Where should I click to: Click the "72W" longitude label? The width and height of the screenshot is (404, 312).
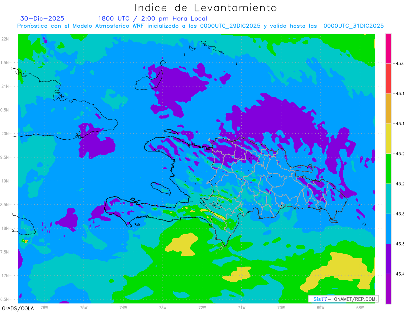(202, 307)
